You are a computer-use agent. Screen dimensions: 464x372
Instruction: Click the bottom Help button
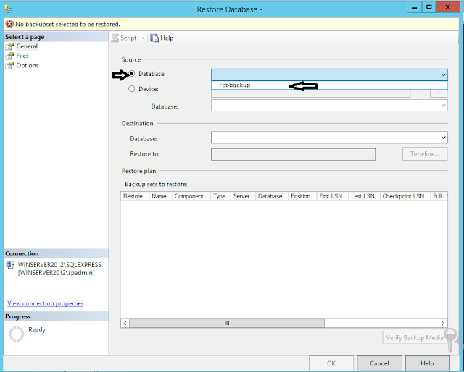(x=427, y=363)
